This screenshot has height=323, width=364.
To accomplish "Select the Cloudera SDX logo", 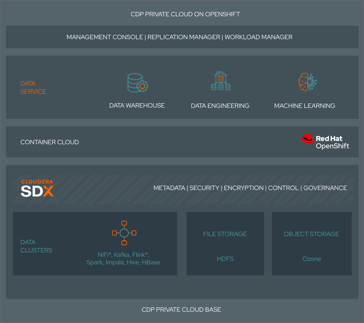I will click(37, 188).
